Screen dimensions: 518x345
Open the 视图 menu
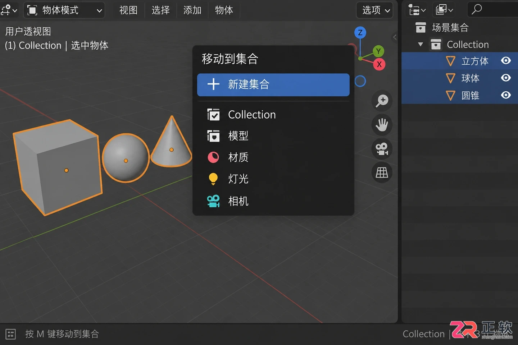click(x=128, y=10)
